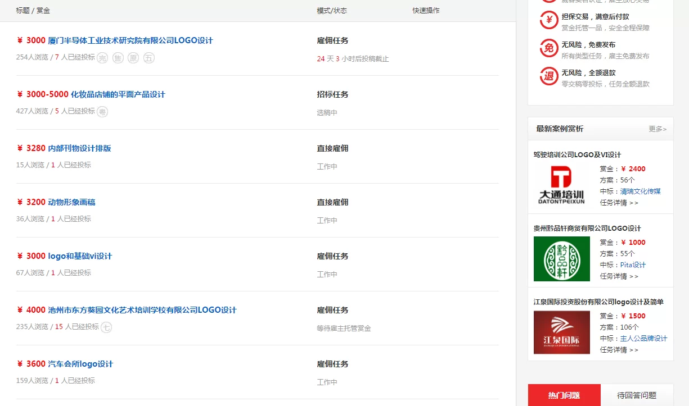
Task: Click the 大通培训 logo thumbnail
Action: click(562, 185)
